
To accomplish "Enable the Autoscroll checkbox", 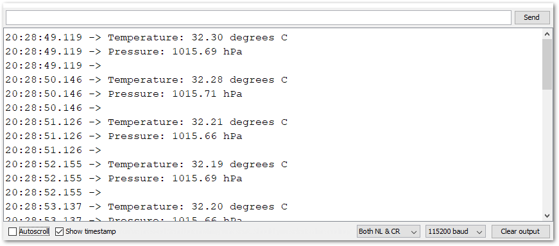I will point(12,232).
